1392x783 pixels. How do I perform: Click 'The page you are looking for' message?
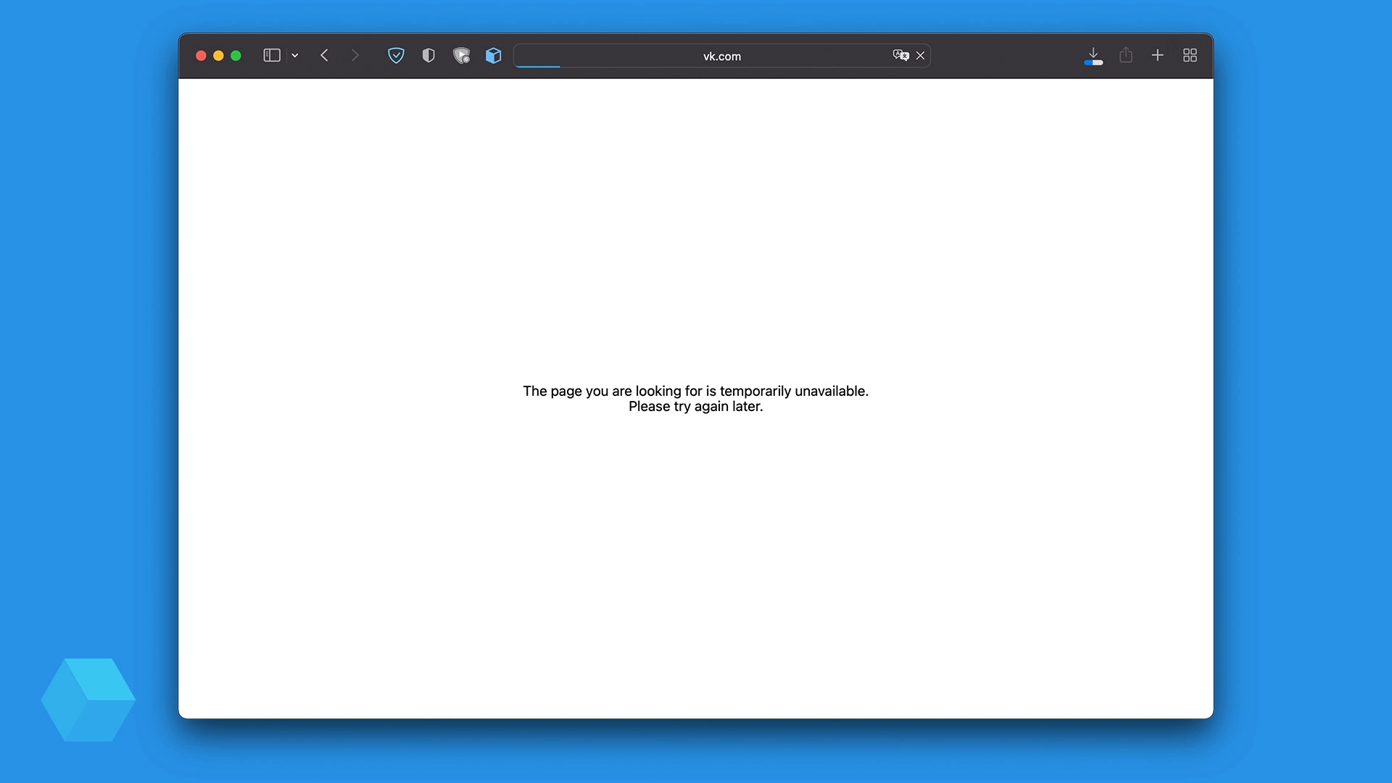coord(696,391)
